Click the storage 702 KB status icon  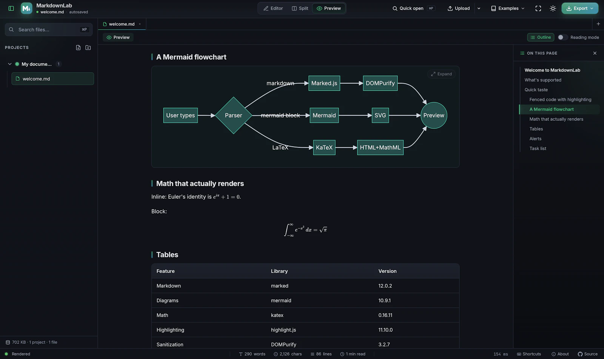[8, 342]
